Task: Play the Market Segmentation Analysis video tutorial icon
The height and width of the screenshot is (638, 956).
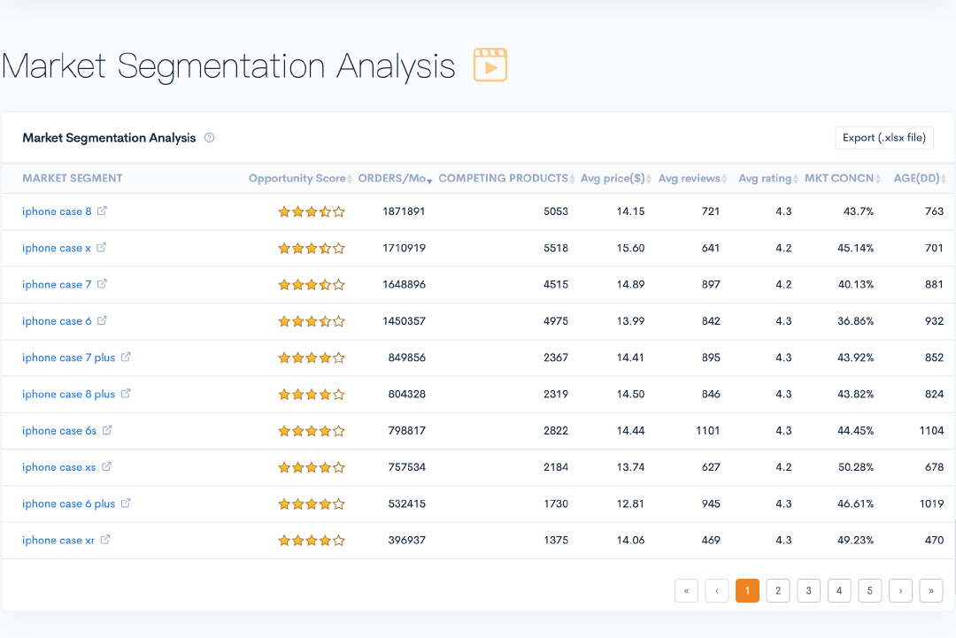Action: (490, 65)
